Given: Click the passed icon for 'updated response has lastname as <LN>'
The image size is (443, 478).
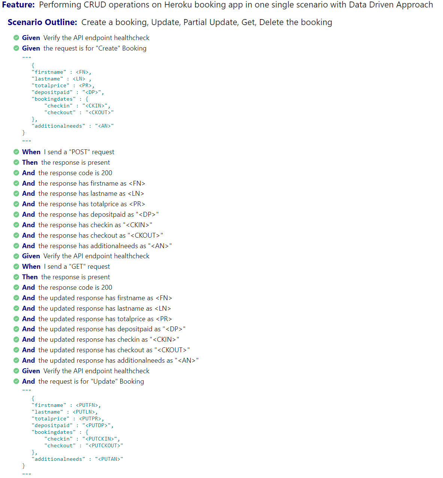Looking at the screenshot, I should coord(16,308).
